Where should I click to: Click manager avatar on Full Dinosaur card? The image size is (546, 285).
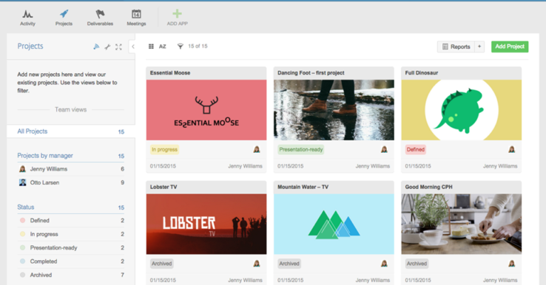click(x=511, y=149)
